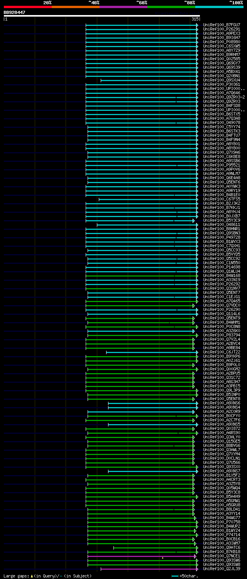247x579 pixels.
Task: Click the purple ~60% identity legend swatch
Action: click(x=123, y=7)
